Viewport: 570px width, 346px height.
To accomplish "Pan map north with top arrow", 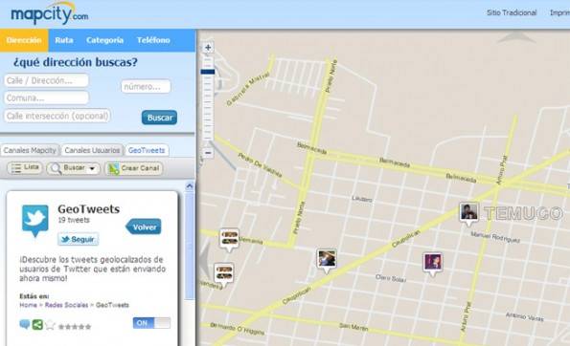I will (515, 37).
